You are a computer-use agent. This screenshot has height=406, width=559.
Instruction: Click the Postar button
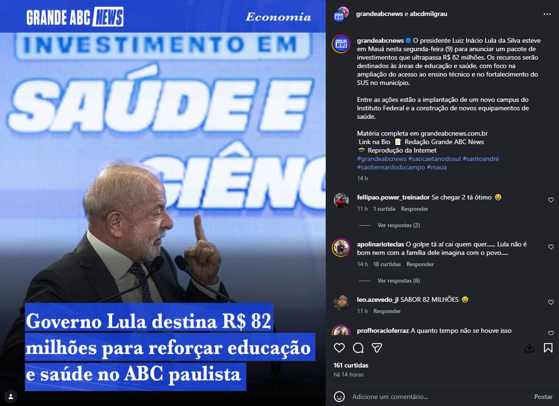coord(543,397)
